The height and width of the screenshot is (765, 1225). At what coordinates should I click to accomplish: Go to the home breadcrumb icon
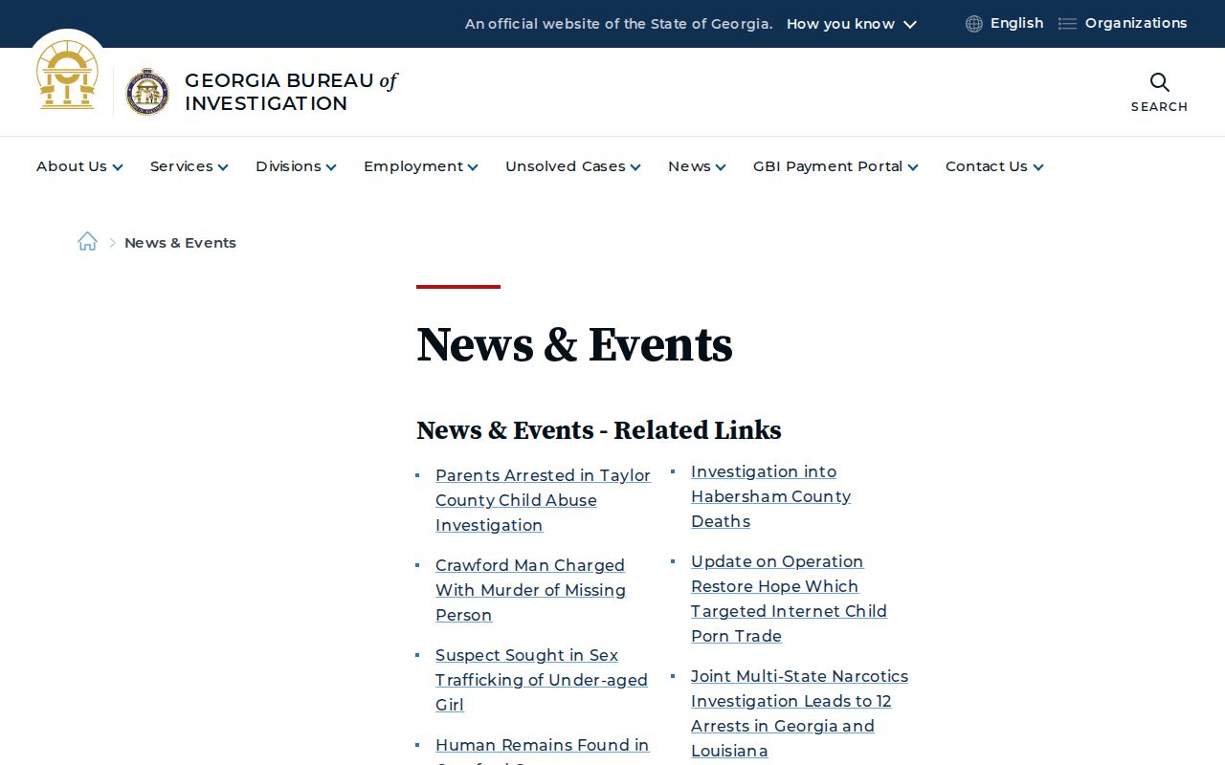pyautogui.click(x=87, y=242)
